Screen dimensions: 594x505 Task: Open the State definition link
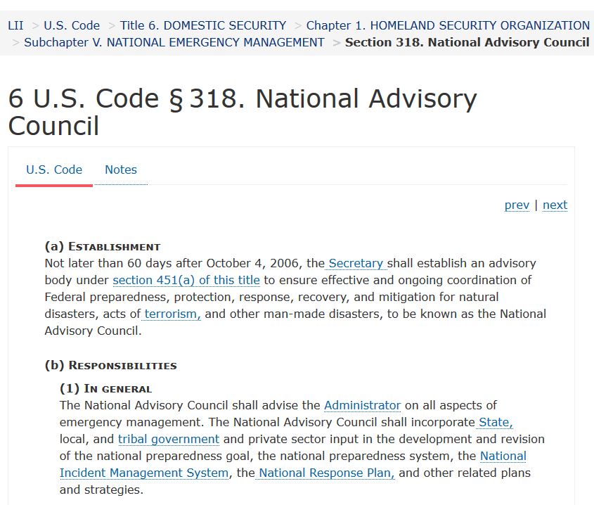tap(496, 422)
